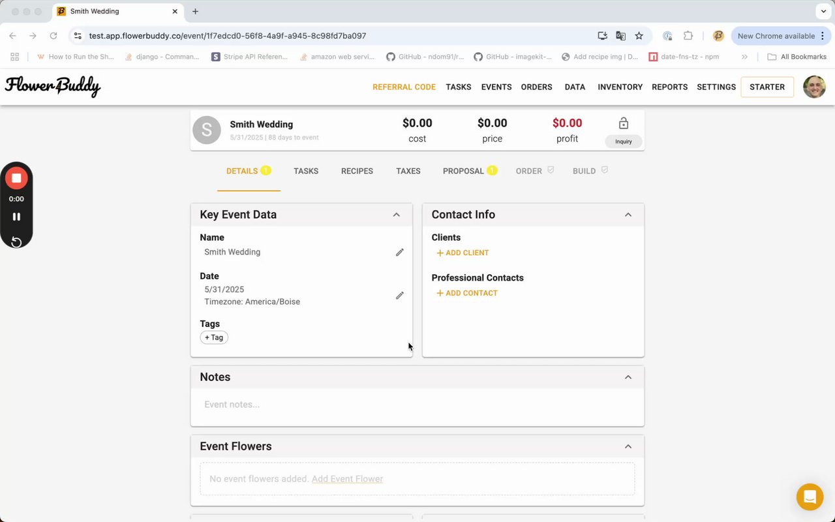
Task: Open the Stripe API Reference bookmark
Action: (x=250, y=57)
